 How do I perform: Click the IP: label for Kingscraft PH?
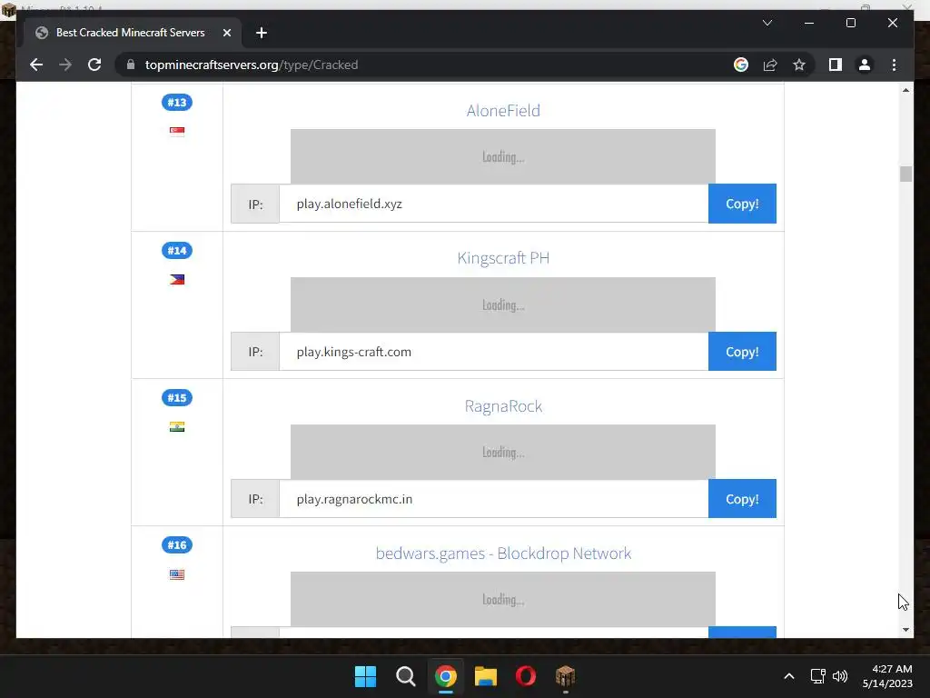point(255,352)
